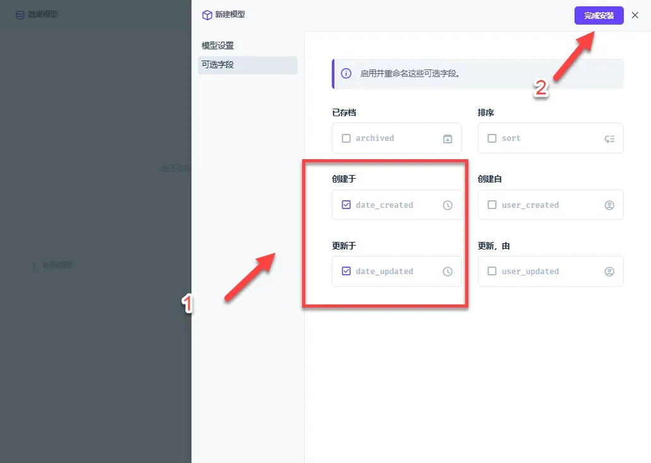Viewport: 651px width, 463px height.
Task: Uncheck the date_created checkbox
Action: point(346,205)
